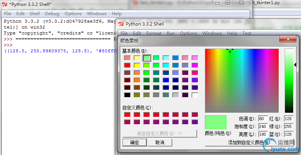Image resolution: width=301 pixels, height=155 pixels.
Task: Click the 饱和度 field showing 240
Action: [x=263, y=126]
